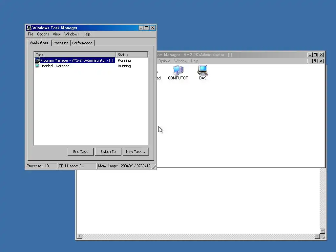Viewport: 336px width, 252px height.
Task: Close the inner group window in Program Manager
Action: 321,61
